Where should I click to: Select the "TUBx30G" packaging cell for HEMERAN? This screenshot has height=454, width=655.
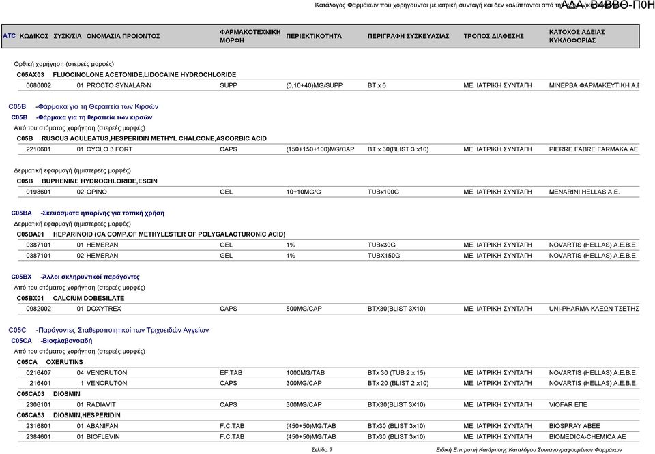point(381,245)
